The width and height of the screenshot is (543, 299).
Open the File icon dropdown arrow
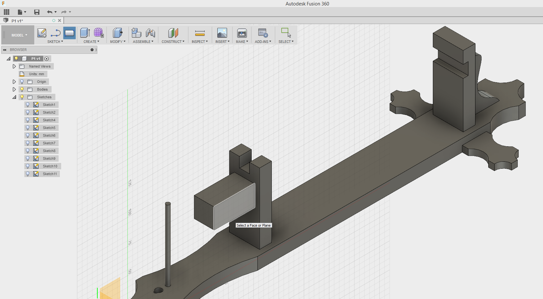(x=25, y=12)
